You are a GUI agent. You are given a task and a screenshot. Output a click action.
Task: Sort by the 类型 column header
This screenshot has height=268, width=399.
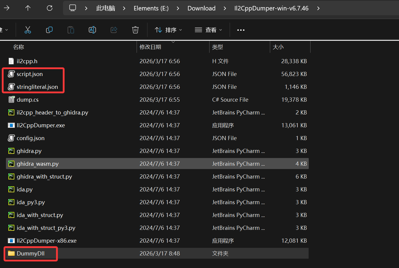218,47
